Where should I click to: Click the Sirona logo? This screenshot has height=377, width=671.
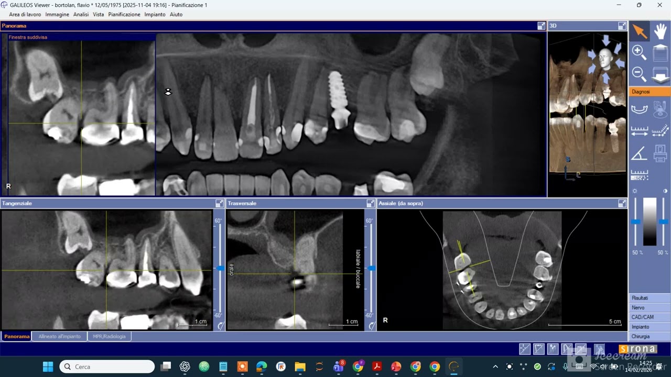click(638, 349)
